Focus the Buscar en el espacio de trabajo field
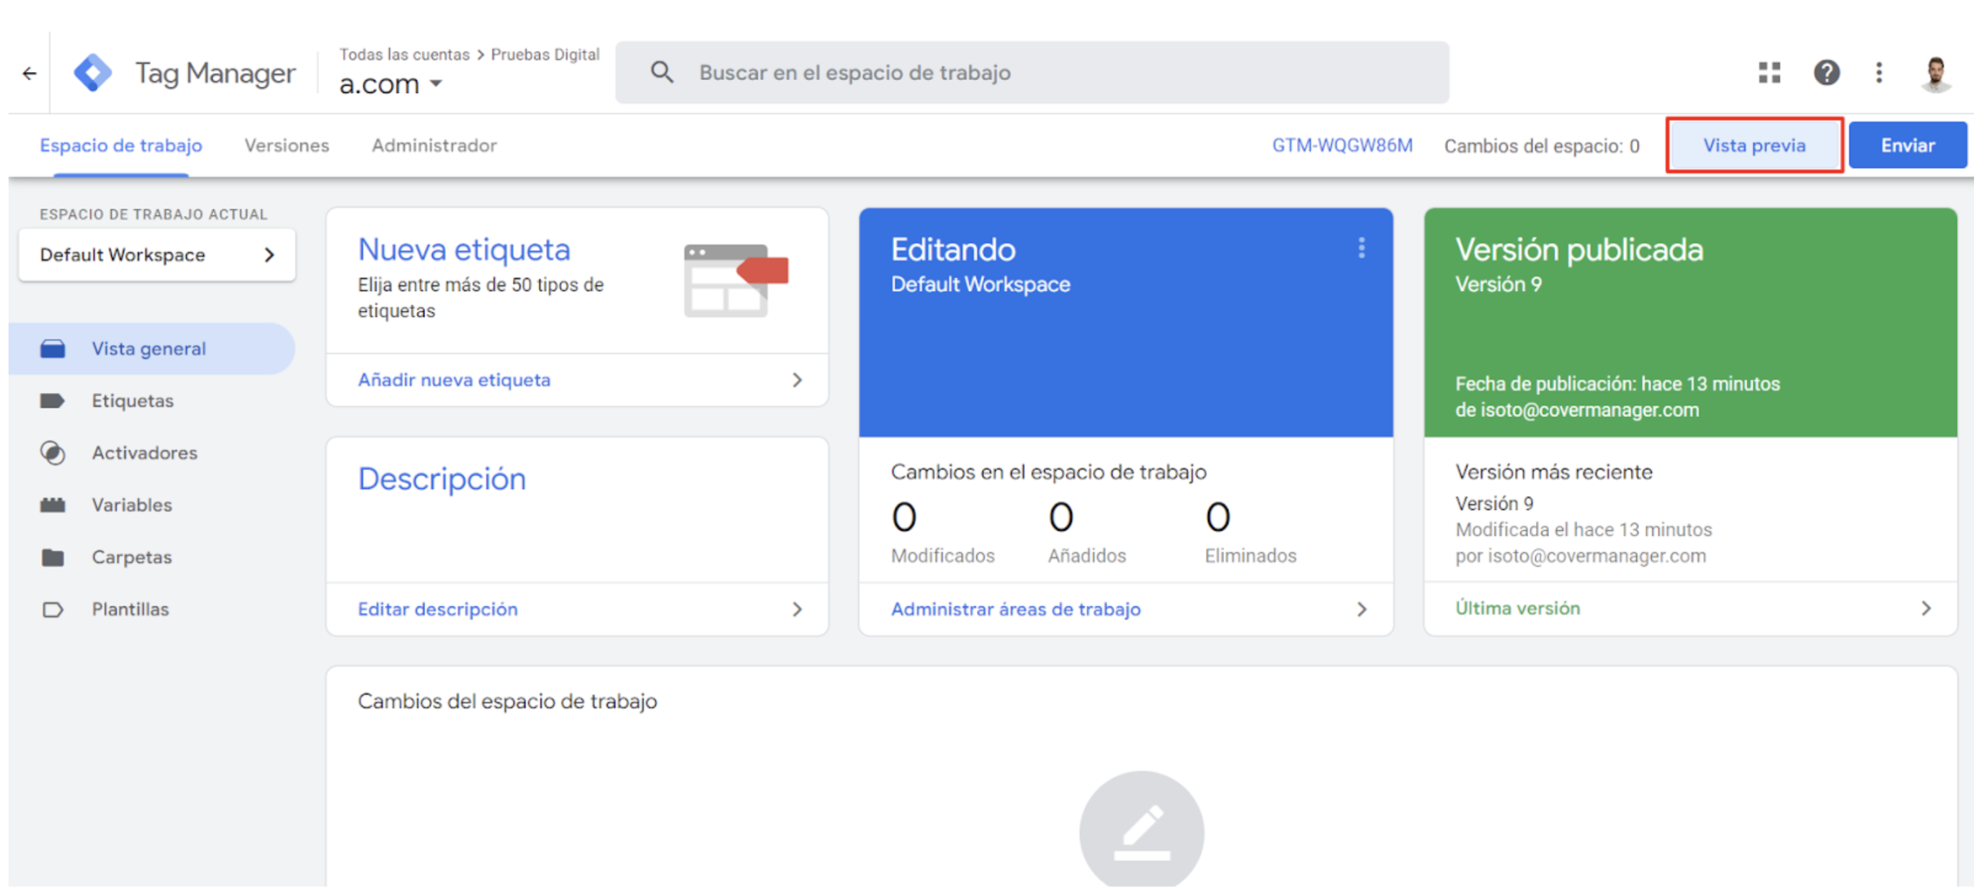 point(1032,73)
